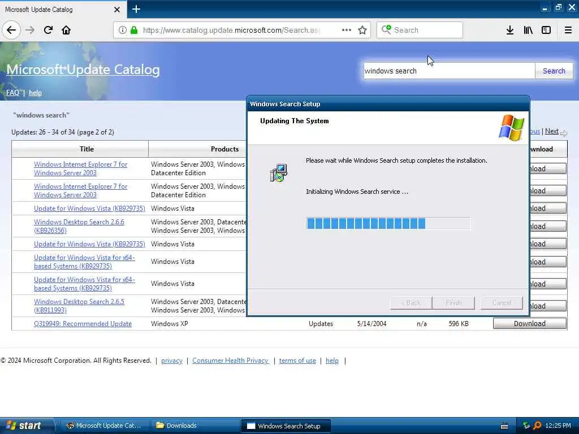Click the Finish button in setup dialog

[x=453, y=303]
